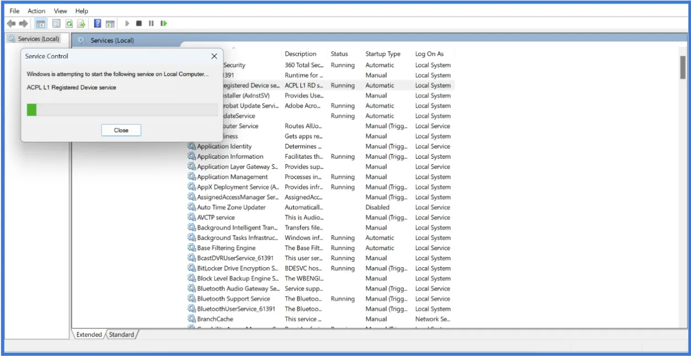Screen dimensions: 691x356
Task: Select the Application Layer Gateway service name
Action: (237, 167)
